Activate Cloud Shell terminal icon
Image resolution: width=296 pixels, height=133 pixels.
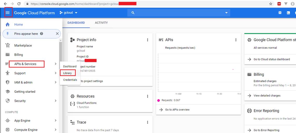point(288,13)
